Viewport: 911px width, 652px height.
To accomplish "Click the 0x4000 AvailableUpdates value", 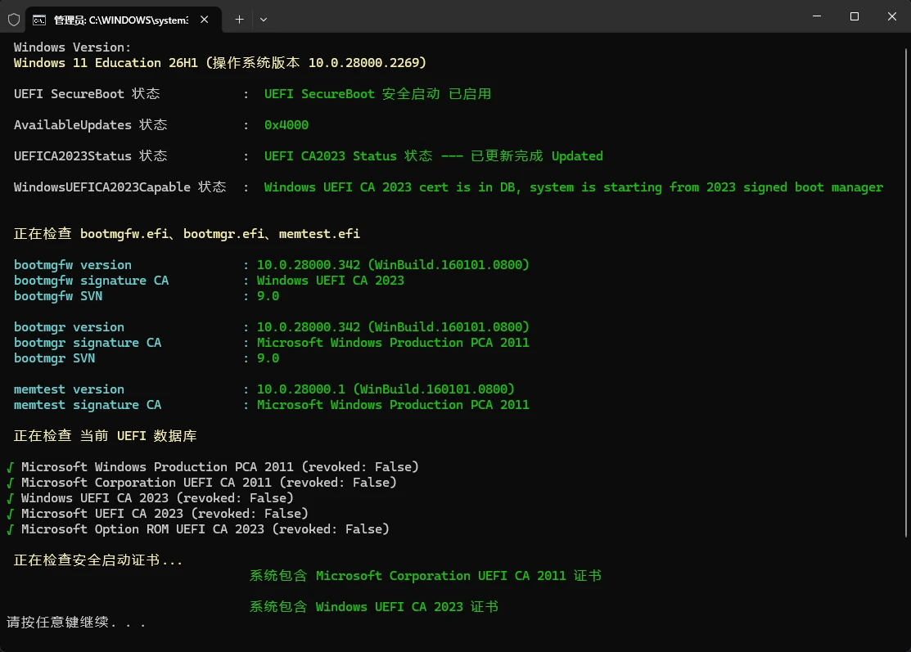I will click(286, 125).
